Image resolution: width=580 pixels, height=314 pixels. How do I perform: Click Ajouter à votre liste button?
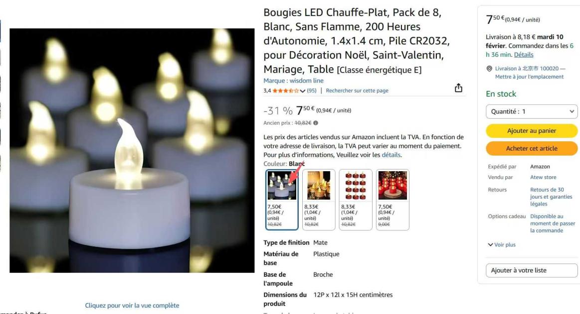click(x=532, y=271)
